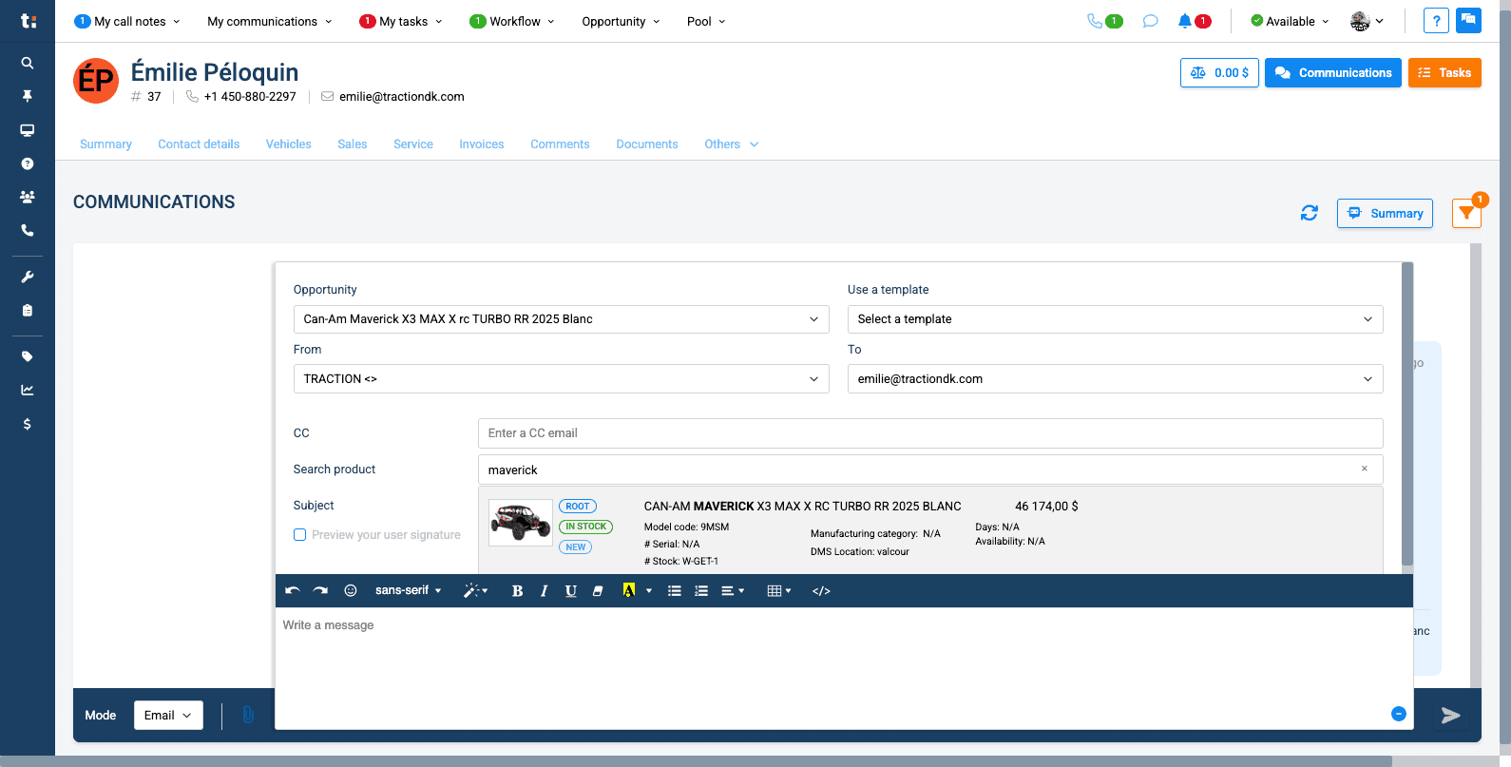The image size is (1511, 767).
Task: Expand the Opportunity dropdown
Action: pos(561,319)
